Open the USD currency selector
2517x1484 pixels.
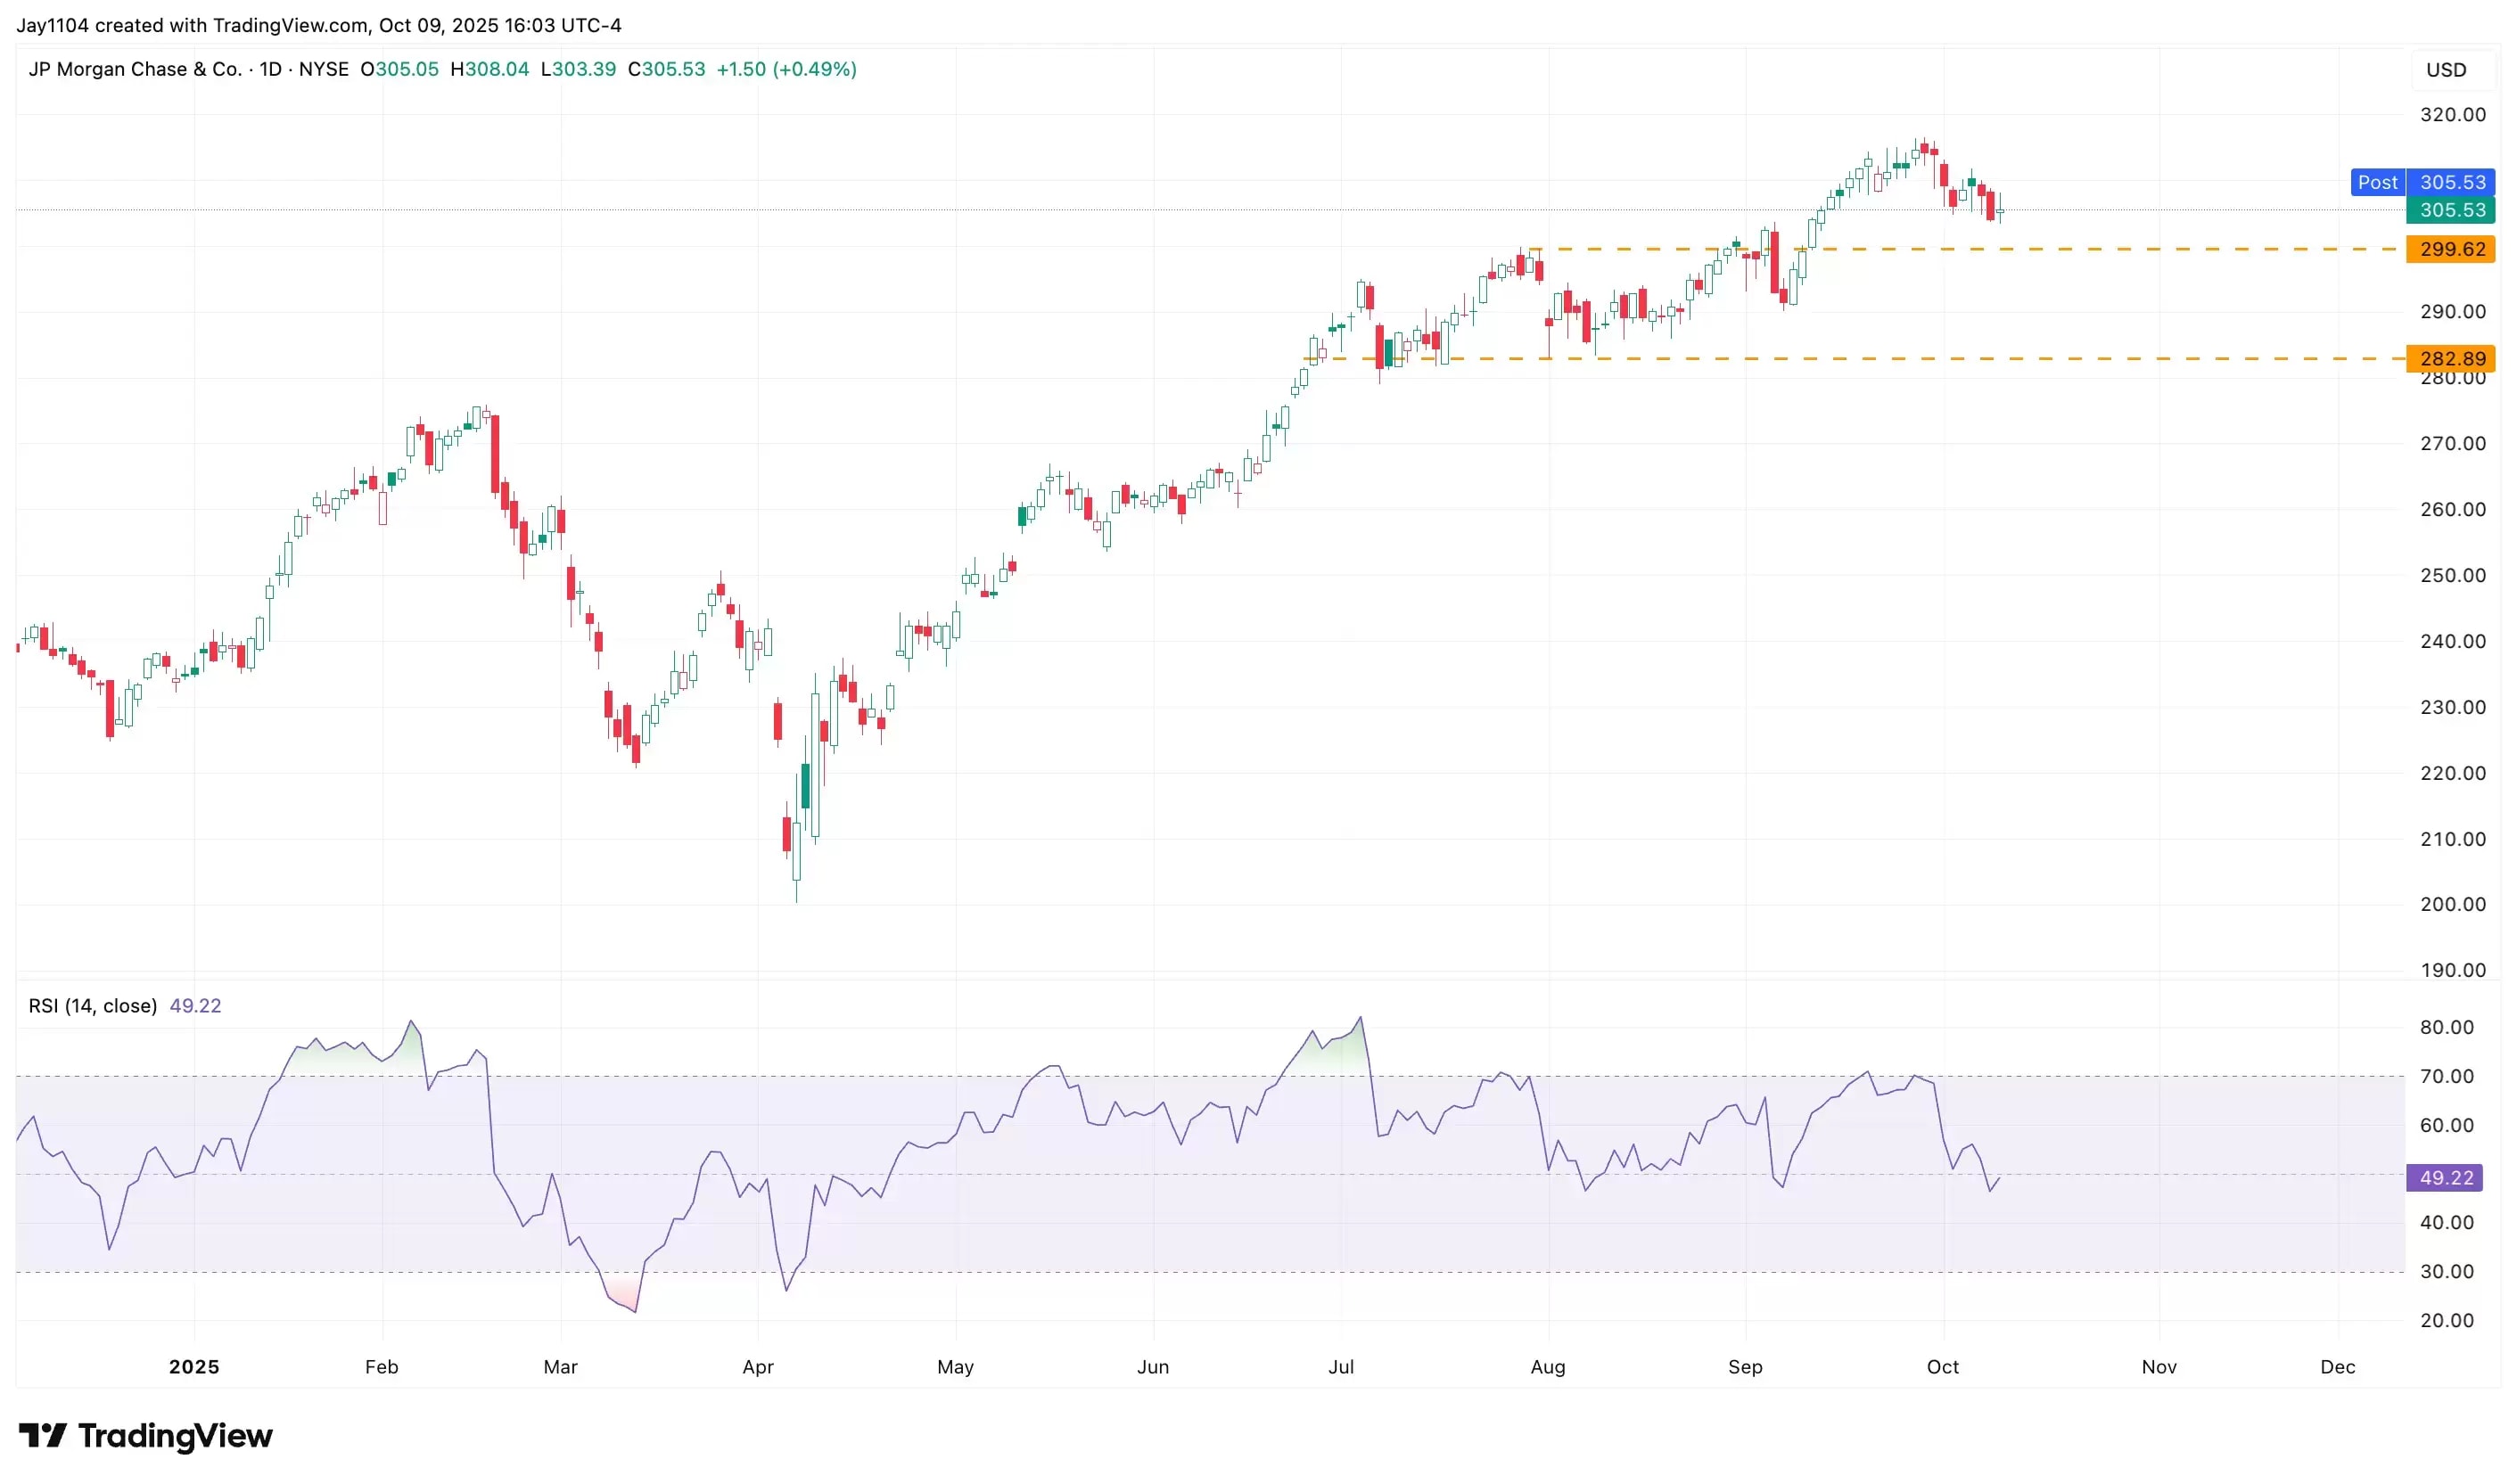coord(2445,70)
